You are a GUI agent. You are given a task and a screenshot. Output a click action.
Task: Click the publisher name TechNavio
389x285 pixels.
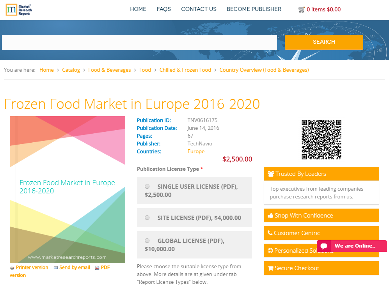pos(200,144)
